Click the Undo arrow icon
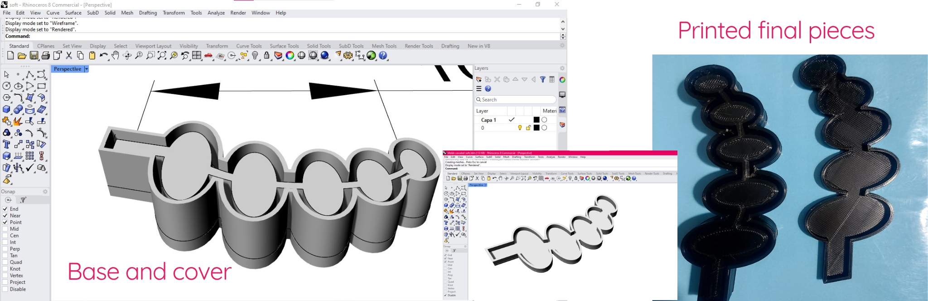Screen dimensions: 928x301 click(103, 56)
